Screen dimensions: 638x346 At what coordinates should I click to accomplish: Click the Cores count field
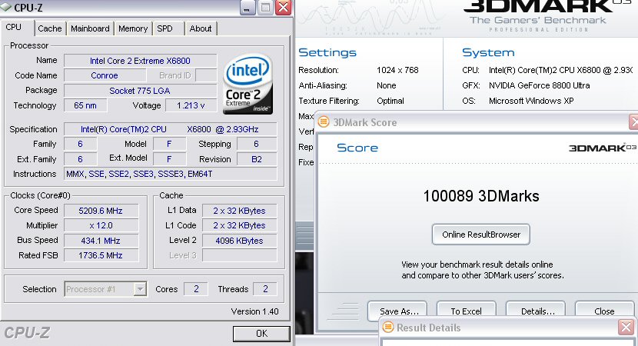pos(196,289)
